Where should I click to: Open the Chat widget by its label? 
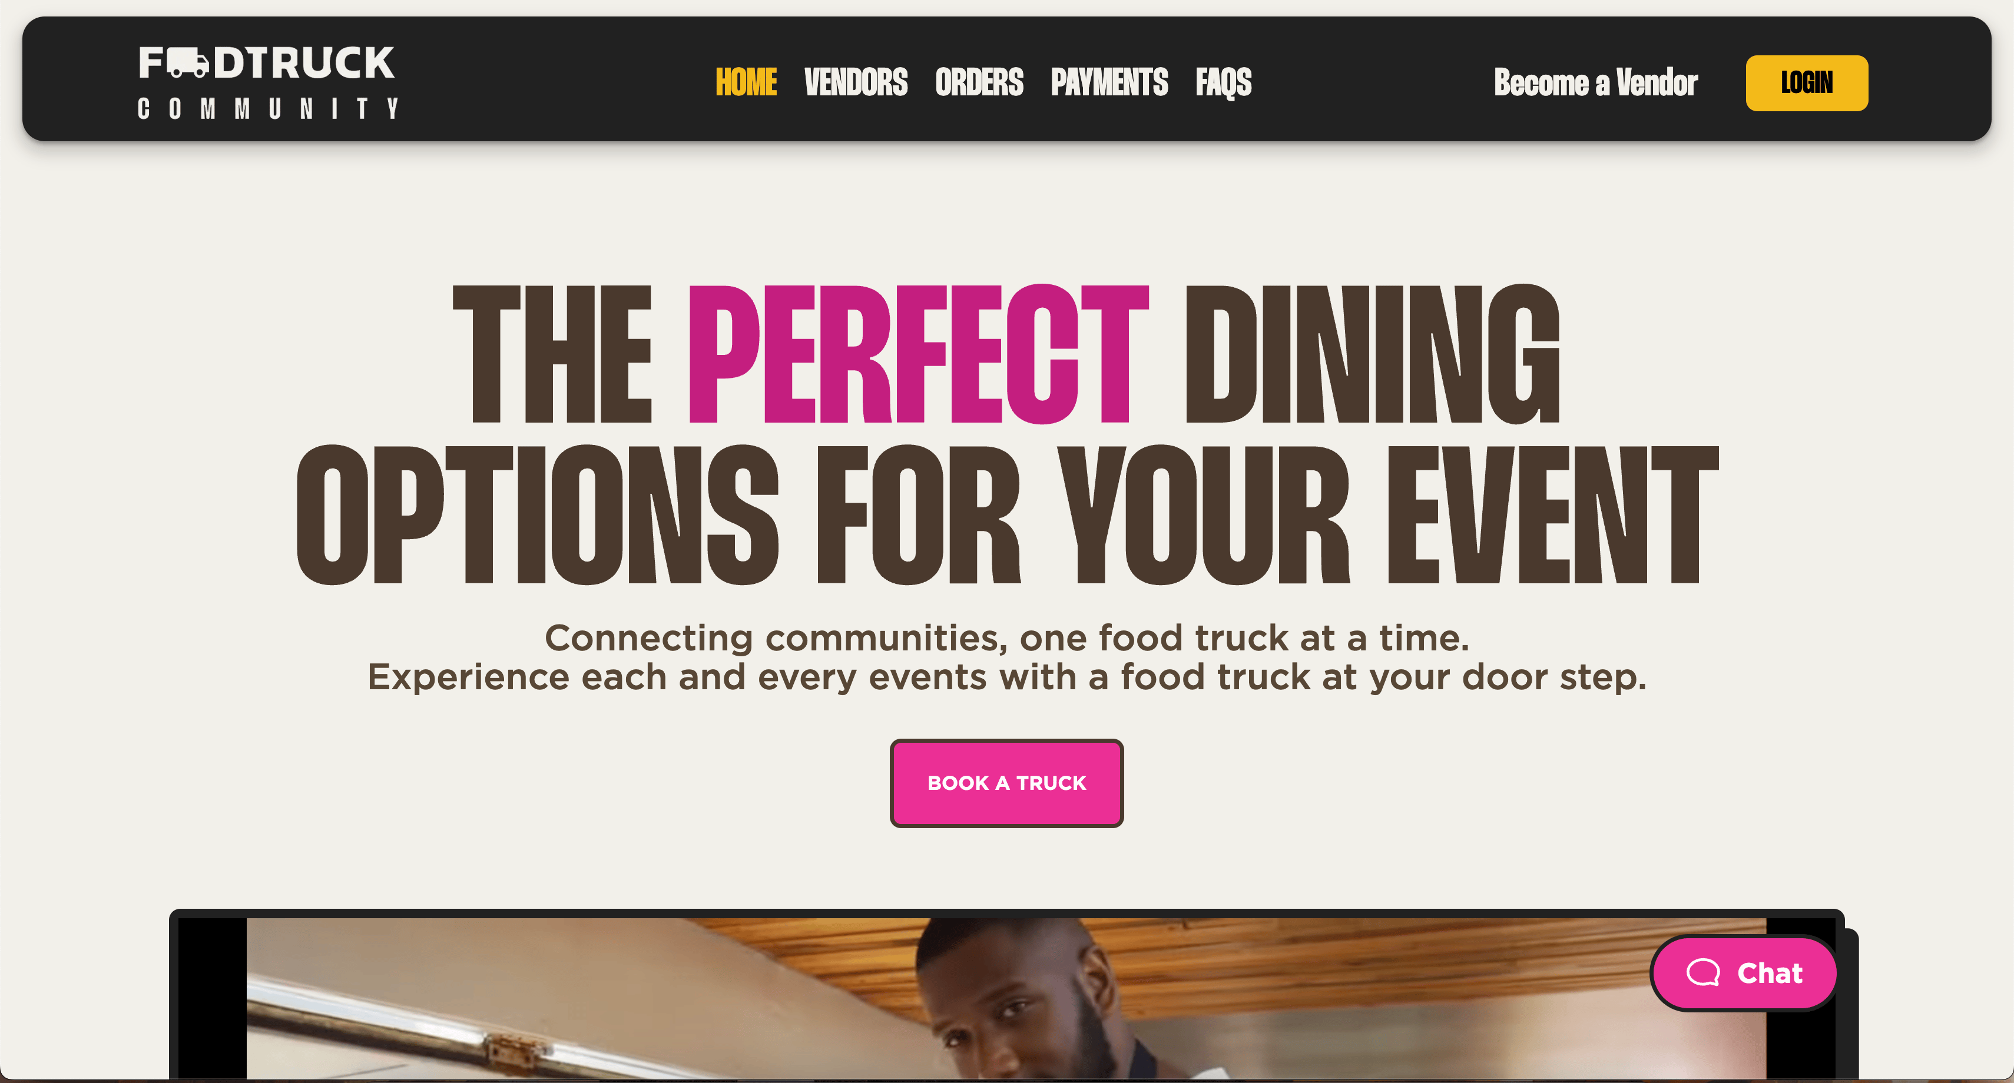(1770, 973)
